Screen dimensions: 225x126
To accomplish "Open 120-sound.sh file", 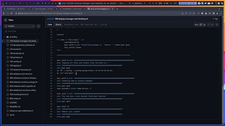I will 15,49.
